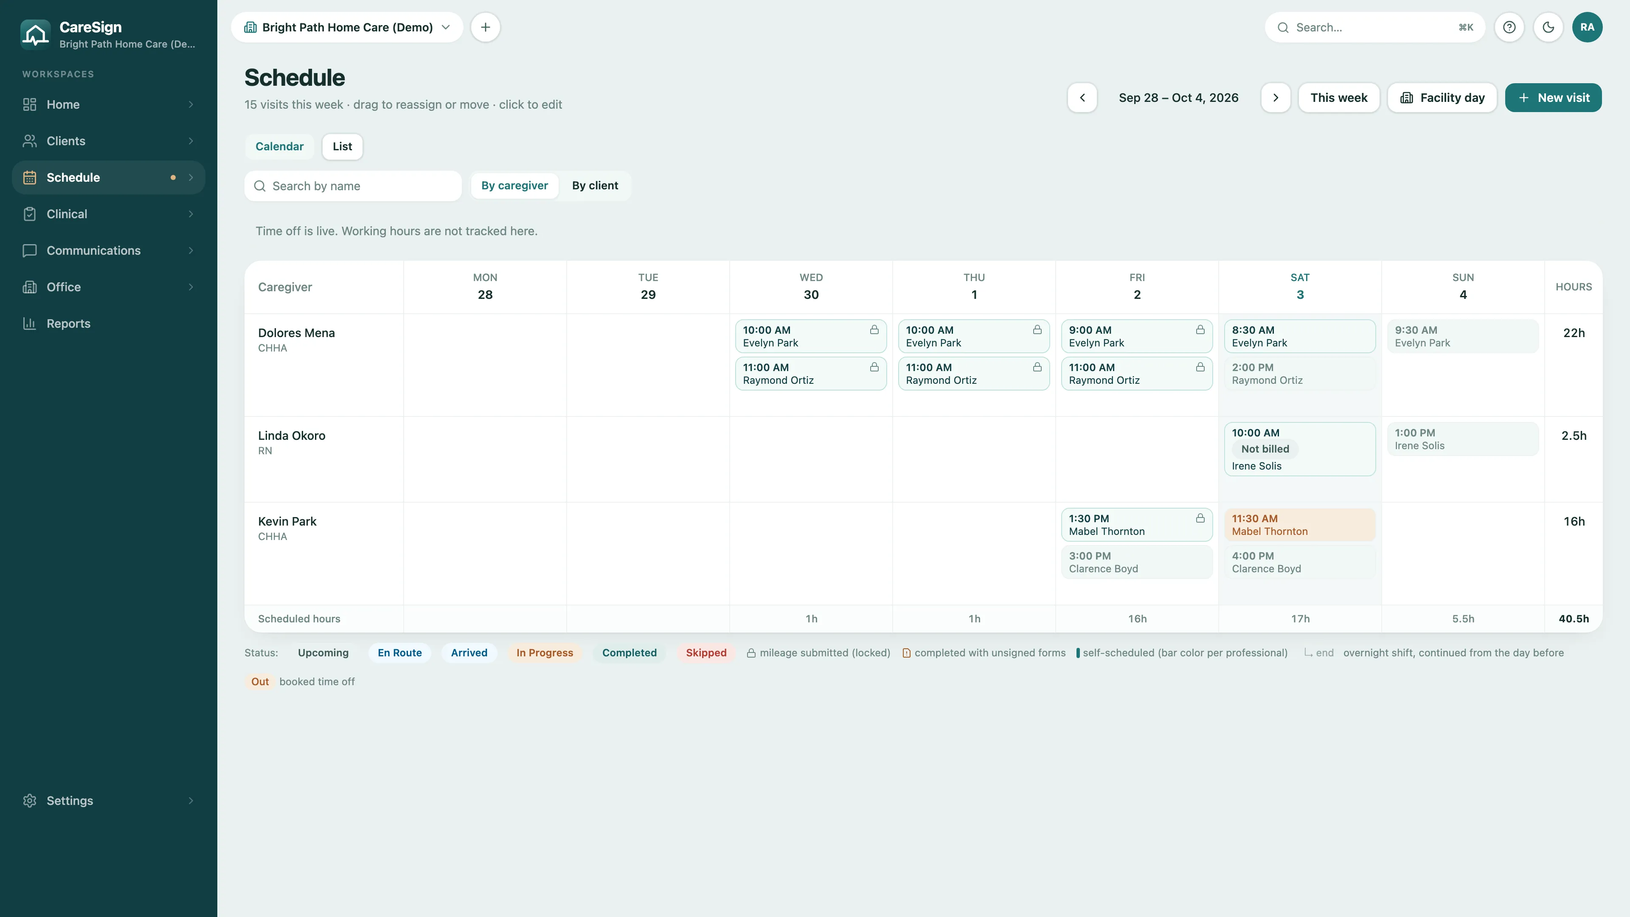Image resolution: width=1630 pixels, height=917 pixels.
Task: Click the Office building icon in the sidebar
Action: coord(30,287)
